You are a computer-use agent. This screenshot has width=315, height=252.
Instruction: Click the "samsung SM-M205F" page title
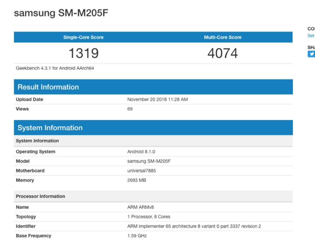[x=61, y=13]
